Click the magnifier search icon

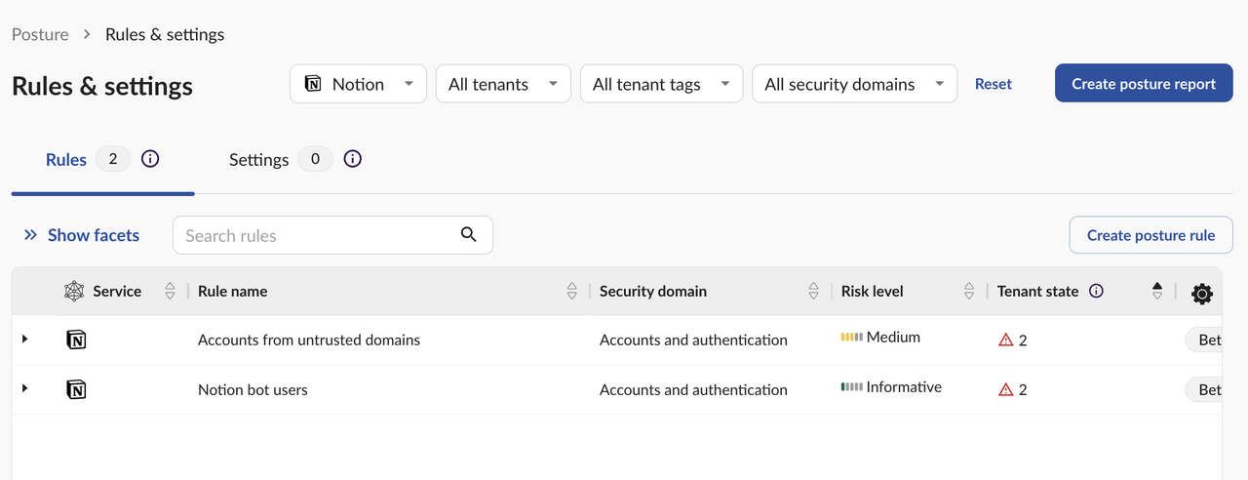click(x=468, y=234)
